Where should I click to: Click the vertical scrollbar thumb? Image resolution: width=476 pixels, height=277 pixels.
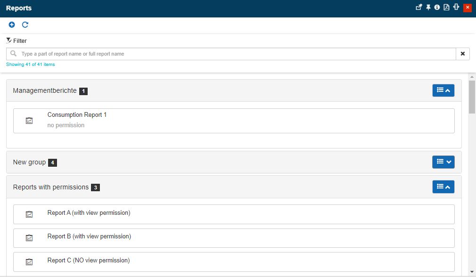pyautogui.click(x=472, y=97)
